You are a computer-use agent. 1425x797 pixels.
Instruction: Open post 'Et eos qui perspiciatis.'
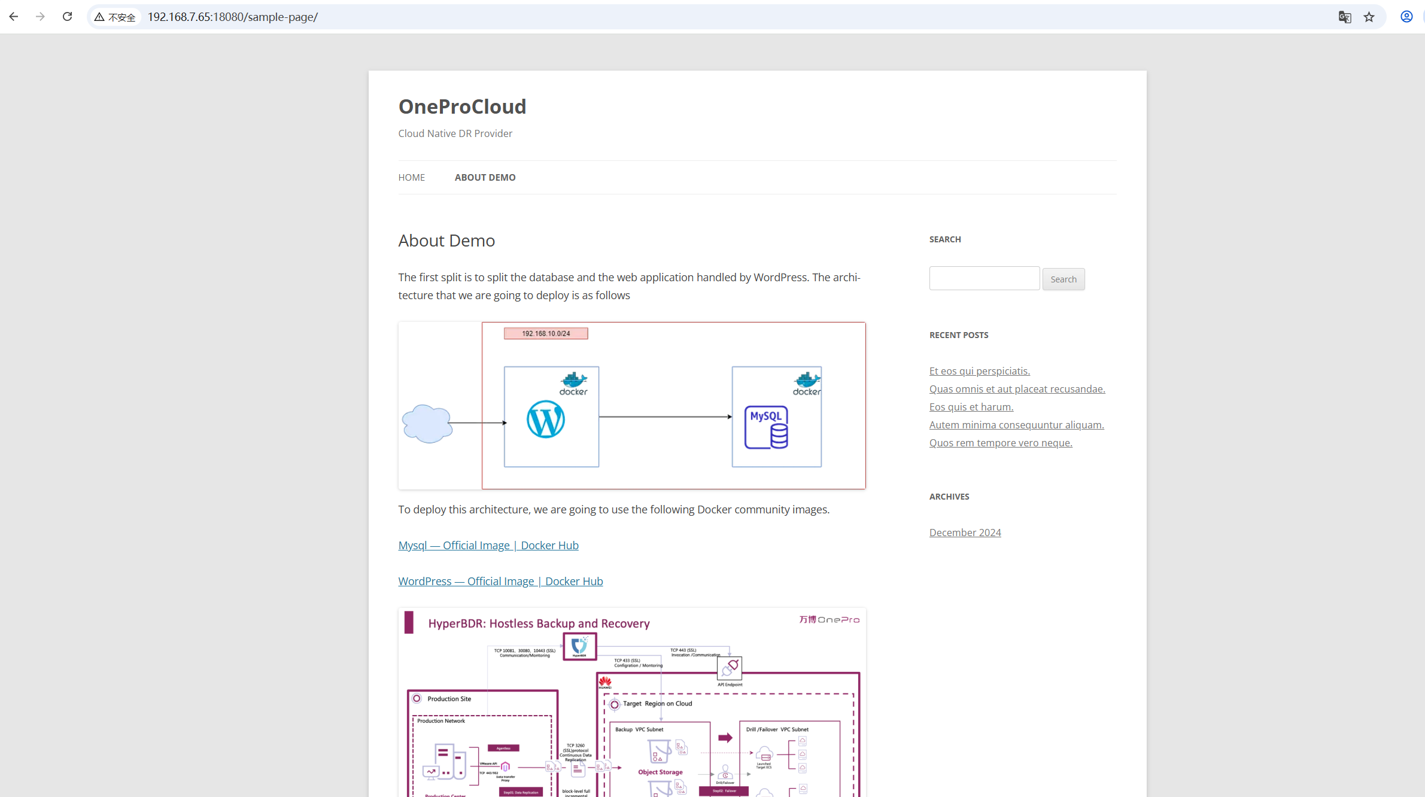(x=980, y=371)
